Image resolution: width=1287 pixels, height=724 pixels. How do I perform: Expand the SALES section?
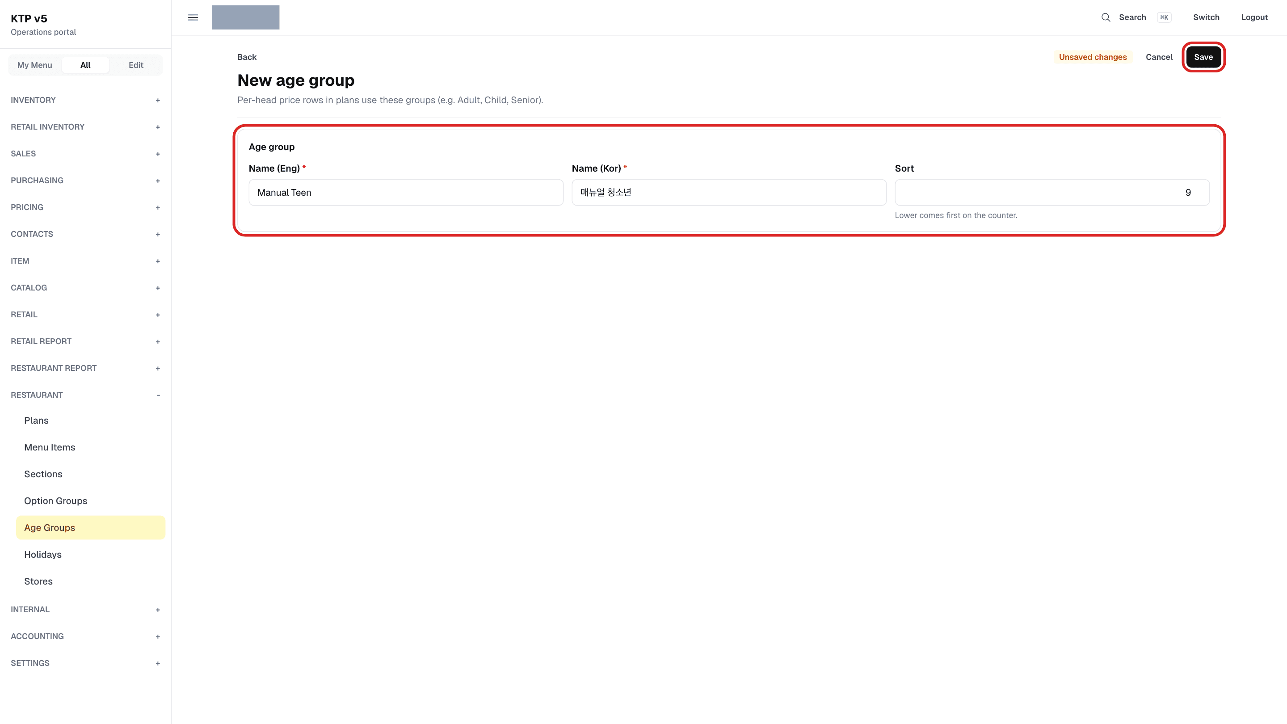[x=85, y=153]
